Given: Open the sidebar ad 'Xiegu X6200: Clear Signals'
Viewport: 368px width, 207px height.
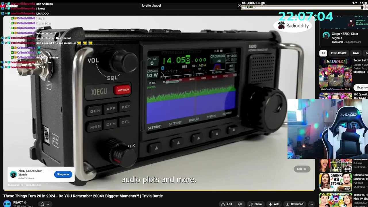Looking at the screenshot, I should pyautogui.click(x=345, y=36).
